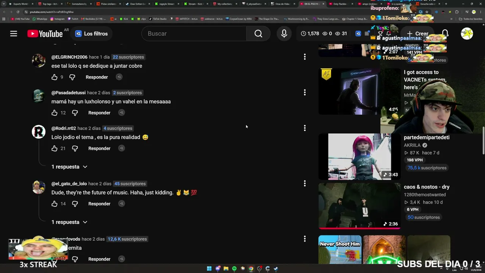This screenshot has height=273, width=485.
Task: Open @Rodri.rr02 profile avatar
Action: pos(39,132)
